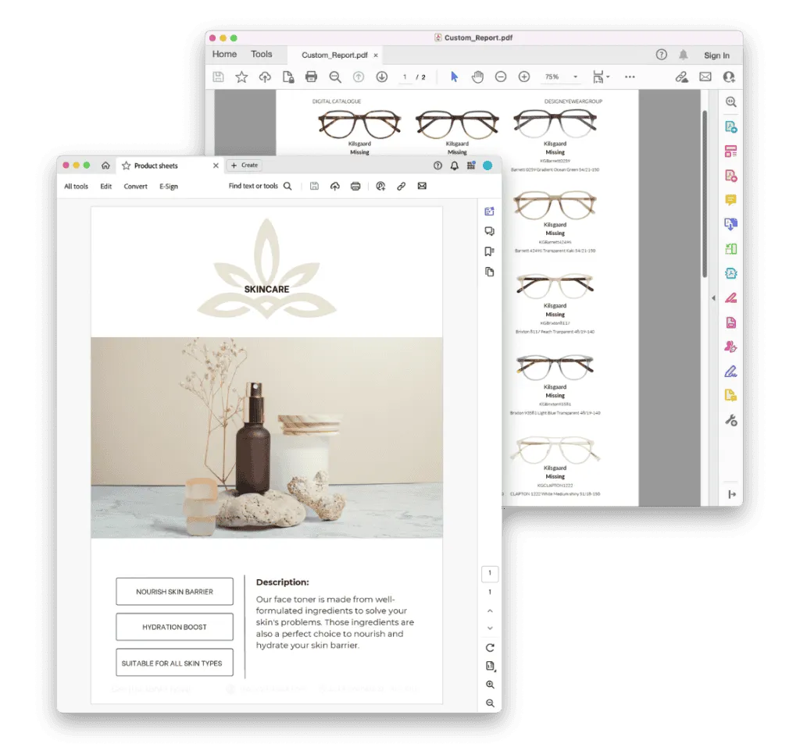
Task: Close the Product sheets tab
Action: 216,166
